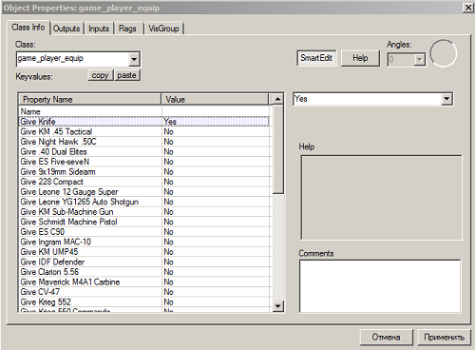
Task: Click the No value for Give Night Hawk .50C
Action: 168,142
